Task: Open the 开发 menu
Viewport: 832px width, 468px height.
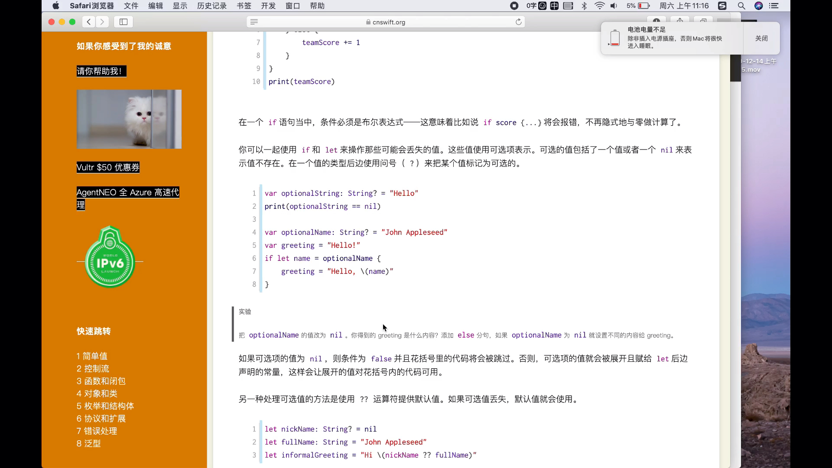Action: pyautogui.click(x=268, y=6)
